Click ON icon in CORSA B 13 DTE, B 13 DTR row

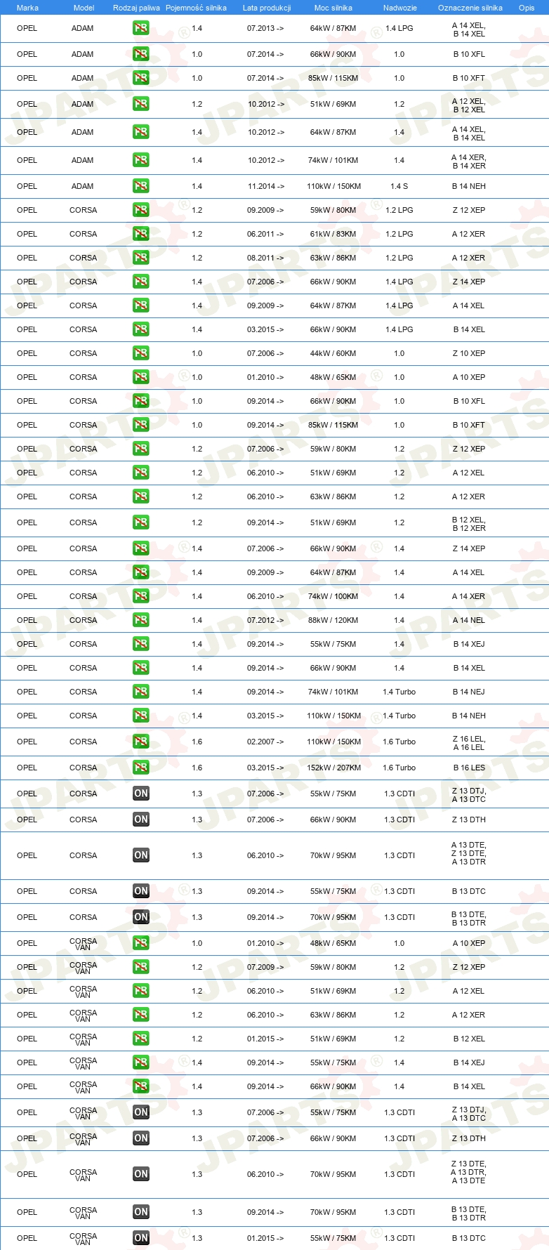(x=141, y=917)
